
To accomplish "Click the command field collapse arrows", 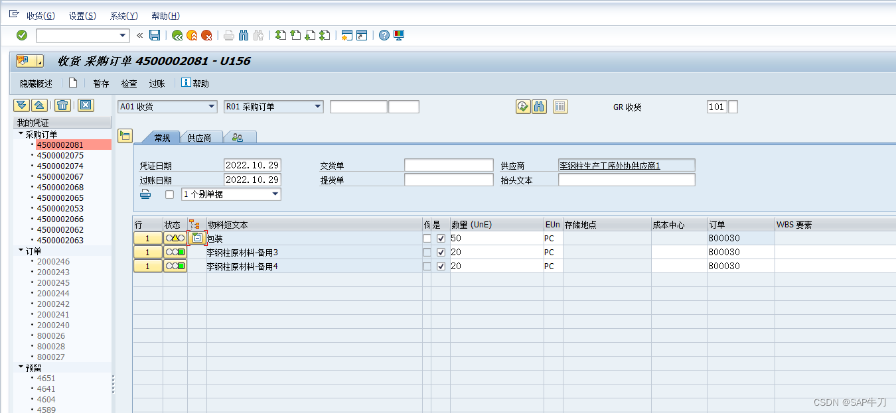I will click(x=139, y=35).
